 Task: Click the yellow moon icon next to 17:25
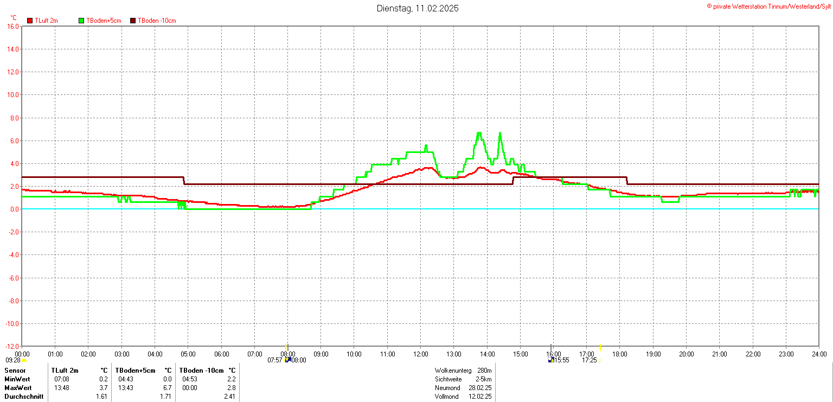click(x=600, y=360)
